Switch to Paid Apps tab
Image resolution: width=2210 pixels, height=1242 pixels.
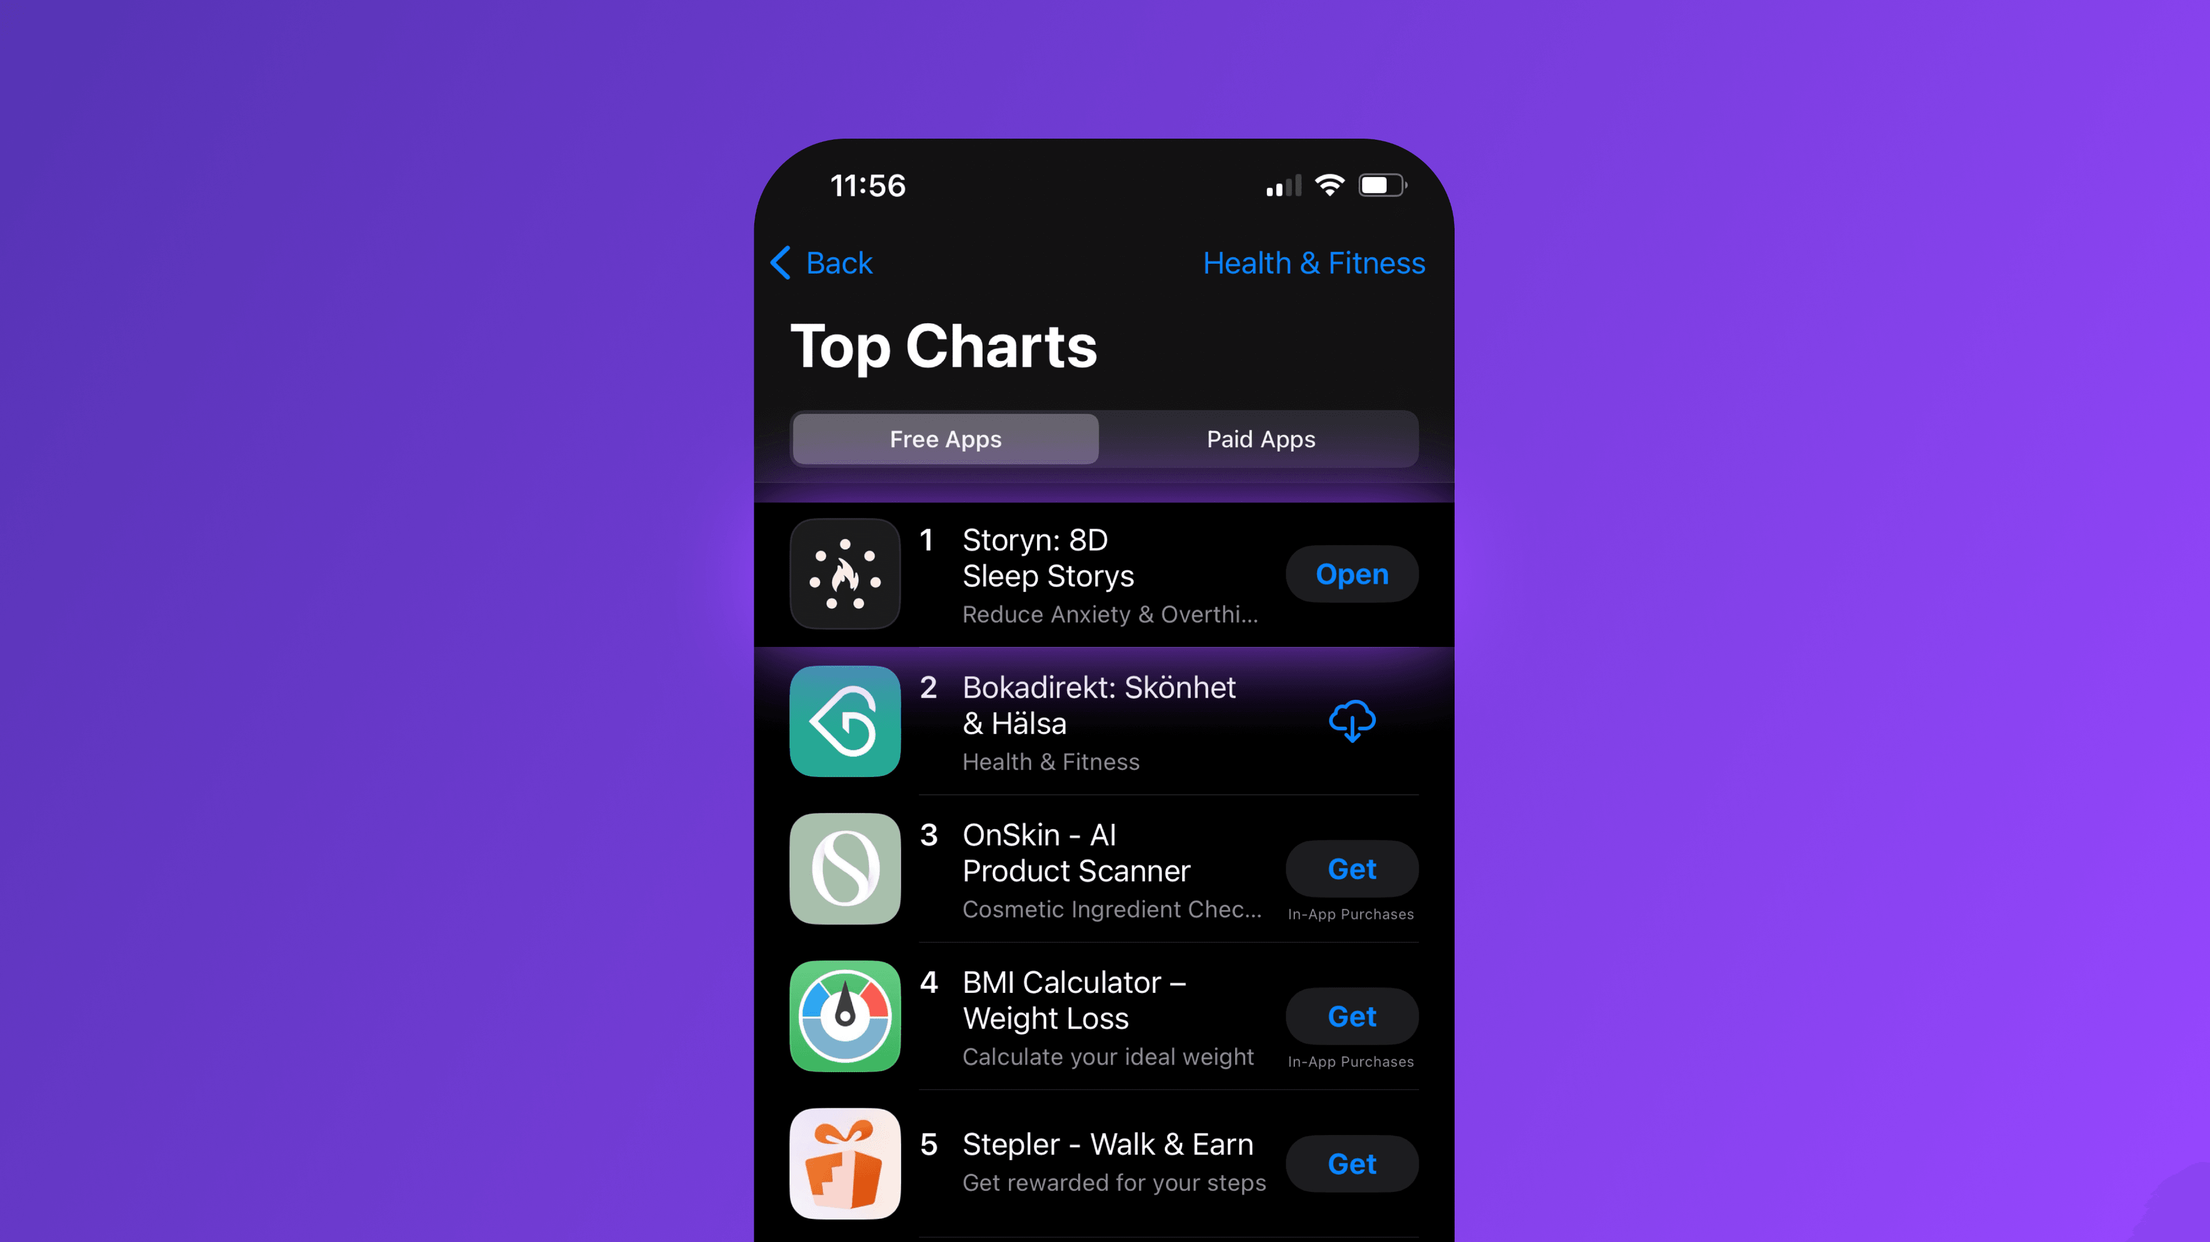(1263, 439)
